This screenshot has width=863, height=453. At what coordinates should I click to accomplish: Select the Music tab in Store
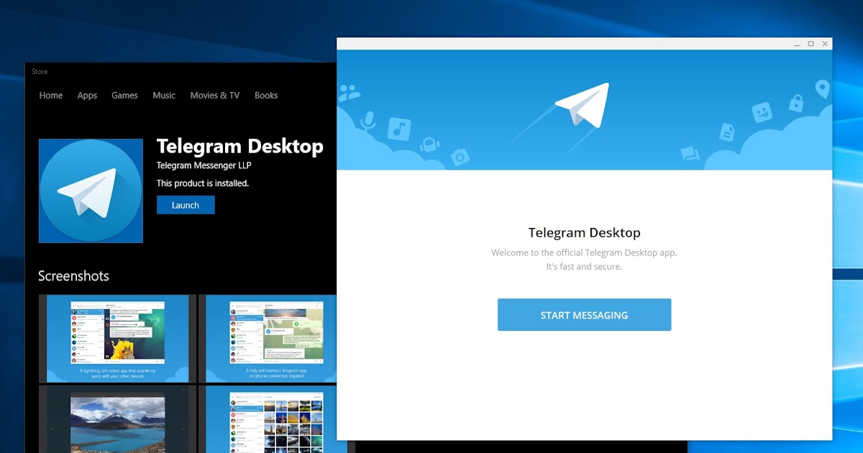[164, 96]
